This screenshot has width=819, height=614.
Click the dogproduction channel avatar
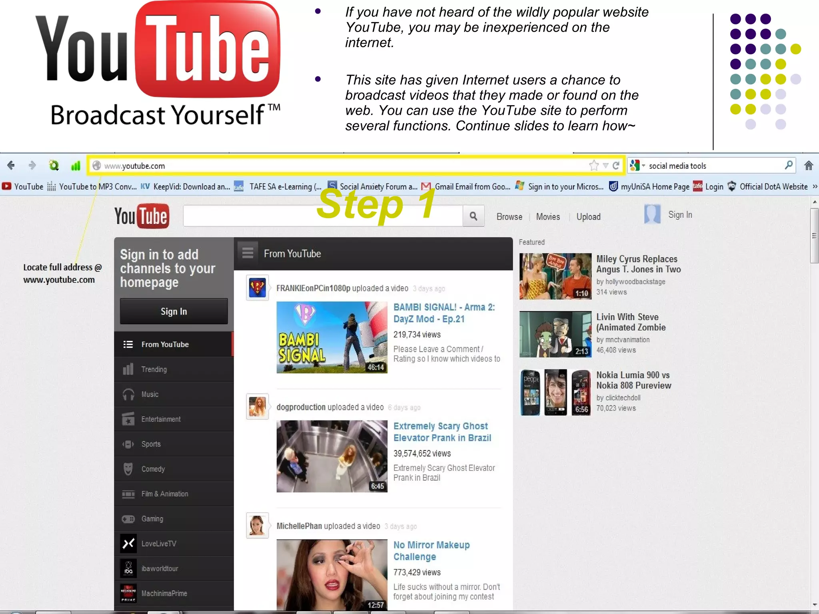257,407
